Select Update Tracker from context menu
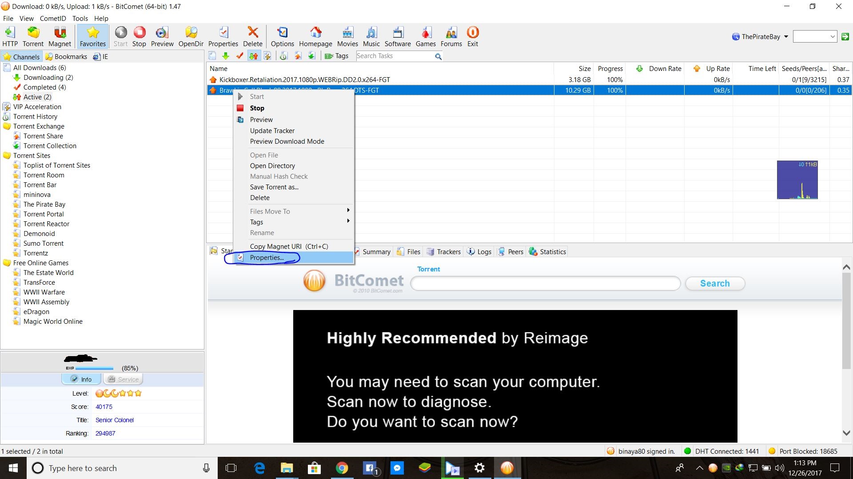This screenshot has width=853, height=479. click(294, 131)
